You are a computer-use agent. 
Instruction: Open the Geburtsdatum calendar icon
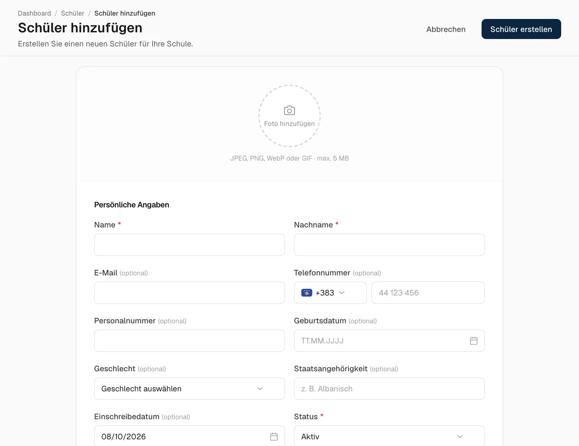pyautogui.click(x=474, y=340)
